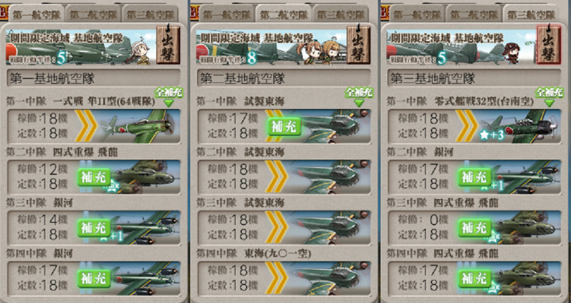This screenshot has width=571, height=303.
Task: Toggle the 出撃 wooden sign for 第二基地航空隊
Action: [x=358, y=45]
